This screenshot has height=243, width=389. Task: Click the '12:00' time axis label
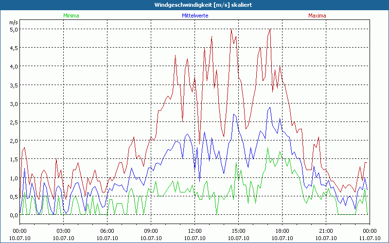[x=195, y=231]
